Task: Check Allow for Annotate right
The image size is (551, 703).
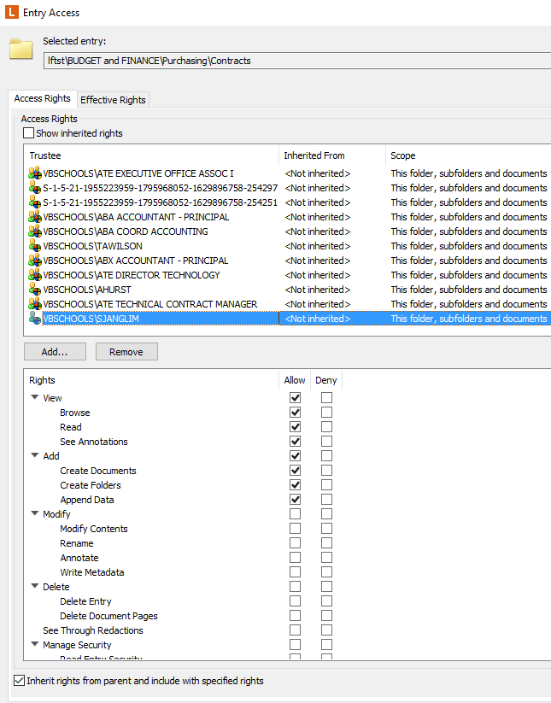Action: coord(295,558)
